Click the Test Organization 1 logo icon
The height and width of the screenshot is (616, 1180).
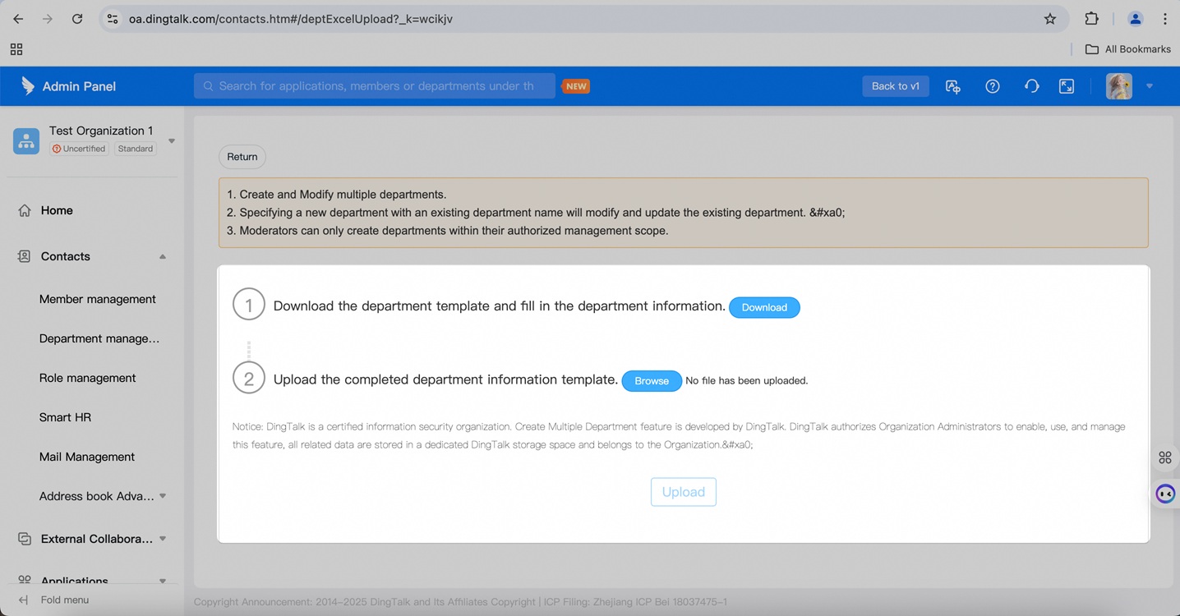[26, 141]
